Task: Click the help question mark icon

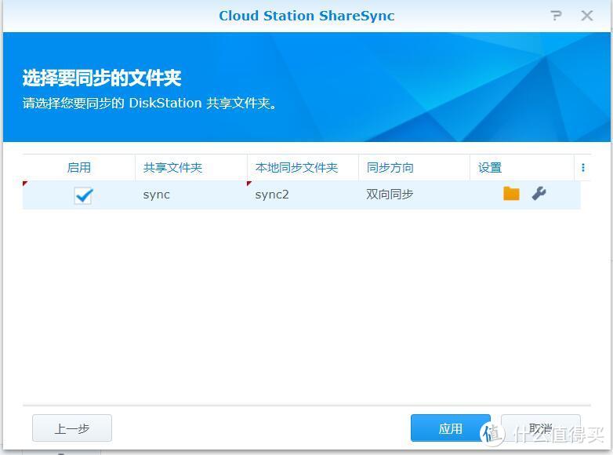Action: point(556,16)
